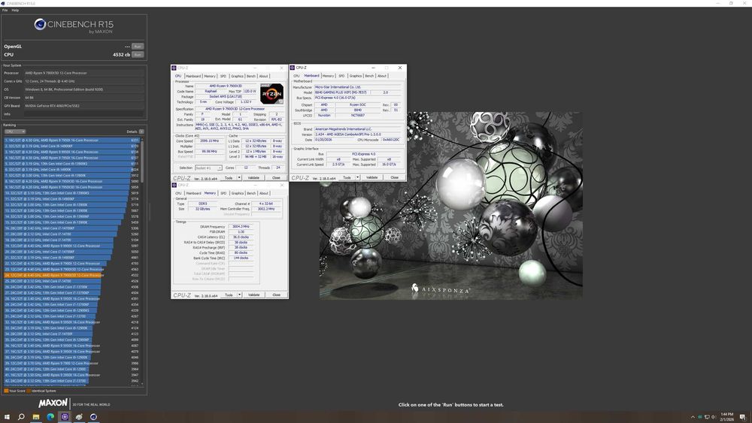The width and height of the screenshot is (752, 423).
Task: Click BIOS brand American Megatrends field
Action: tap(358, 129)
